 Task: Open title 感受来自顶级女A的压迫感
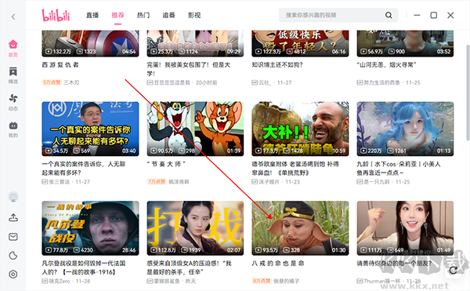click(x=189, y=267)
